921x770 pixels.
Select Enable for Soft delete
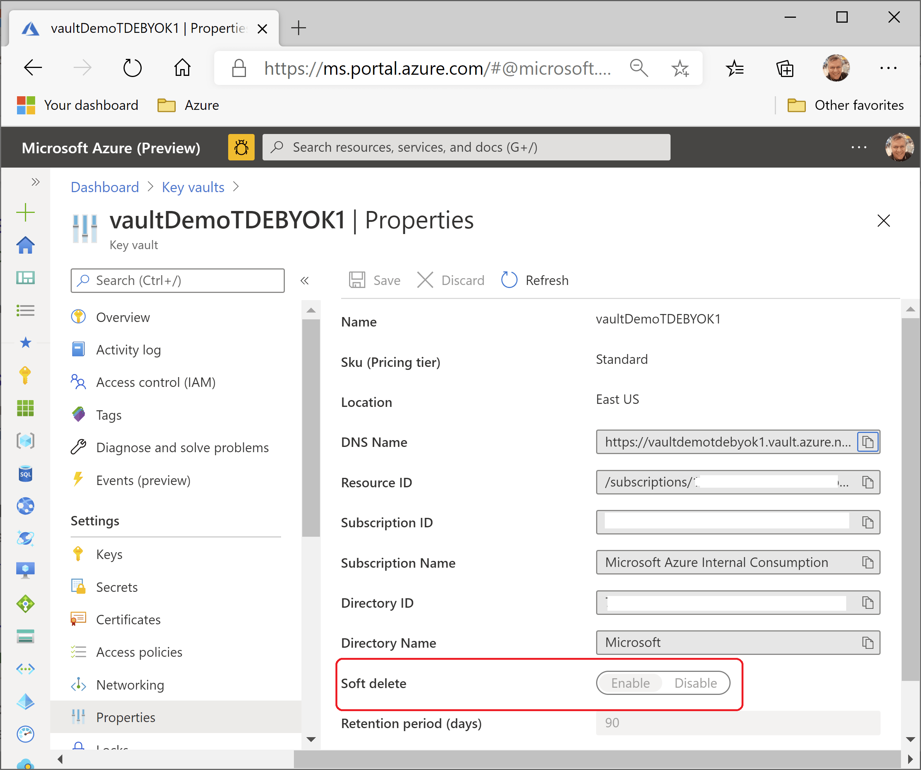[x=630, y=683]
